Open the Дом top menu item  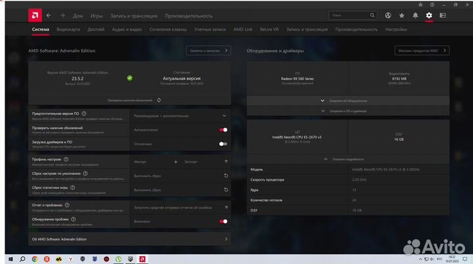(x=78, y=16)
